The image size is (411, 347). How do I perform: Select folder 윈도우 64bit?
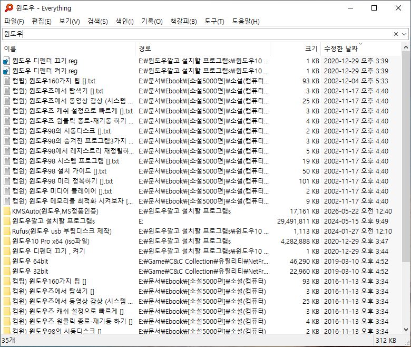[x=30, y=261]
